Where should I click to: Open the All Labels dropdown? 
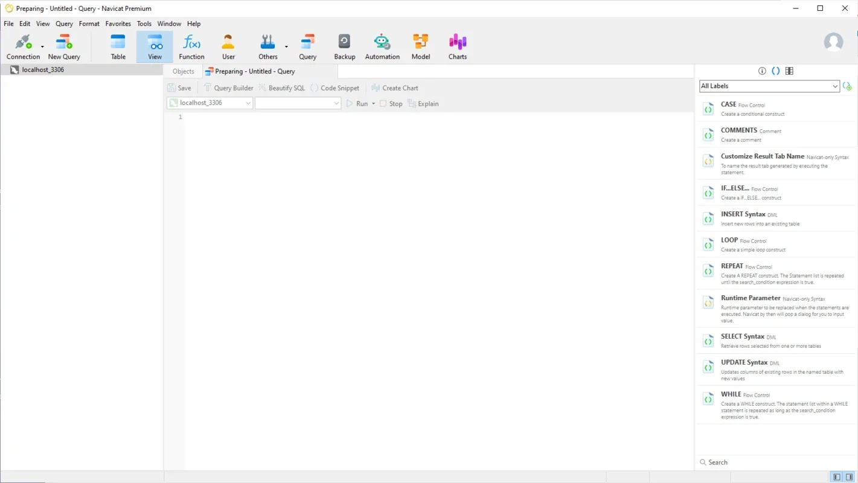[769, 86]
